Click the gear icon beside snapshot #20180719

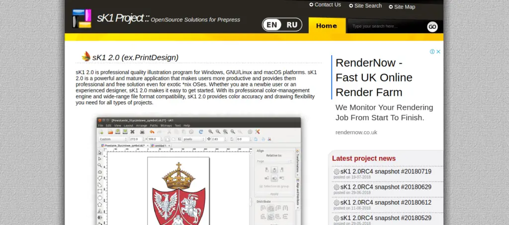(x=337, y=172)
